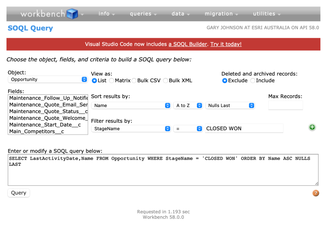
Task: Choose Bulk CSV view option
Action: pyautogui.click(x=134, y=81)
